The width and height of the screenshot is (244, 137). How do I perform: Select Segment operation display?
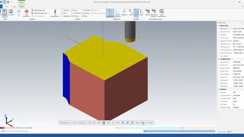pyautogui.click(x=124, y=13)
